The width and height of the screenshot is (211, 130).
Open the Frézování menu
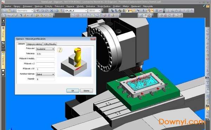(59, 6)
